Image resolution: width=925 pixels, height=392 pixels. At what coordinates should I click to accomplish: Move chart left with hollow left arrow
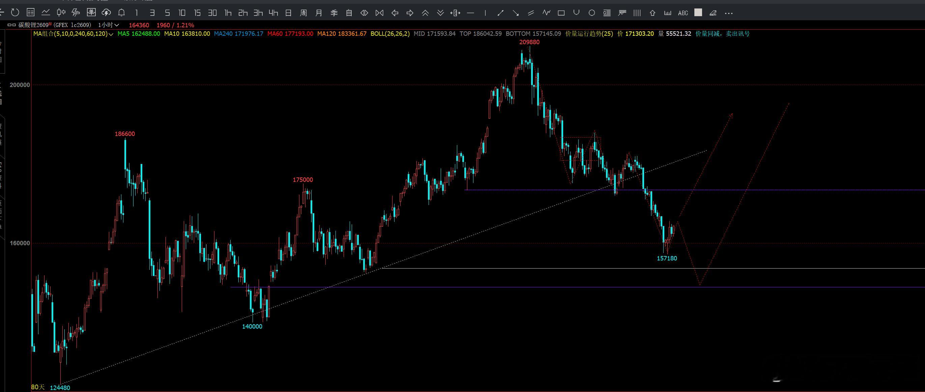click(395, 13)
